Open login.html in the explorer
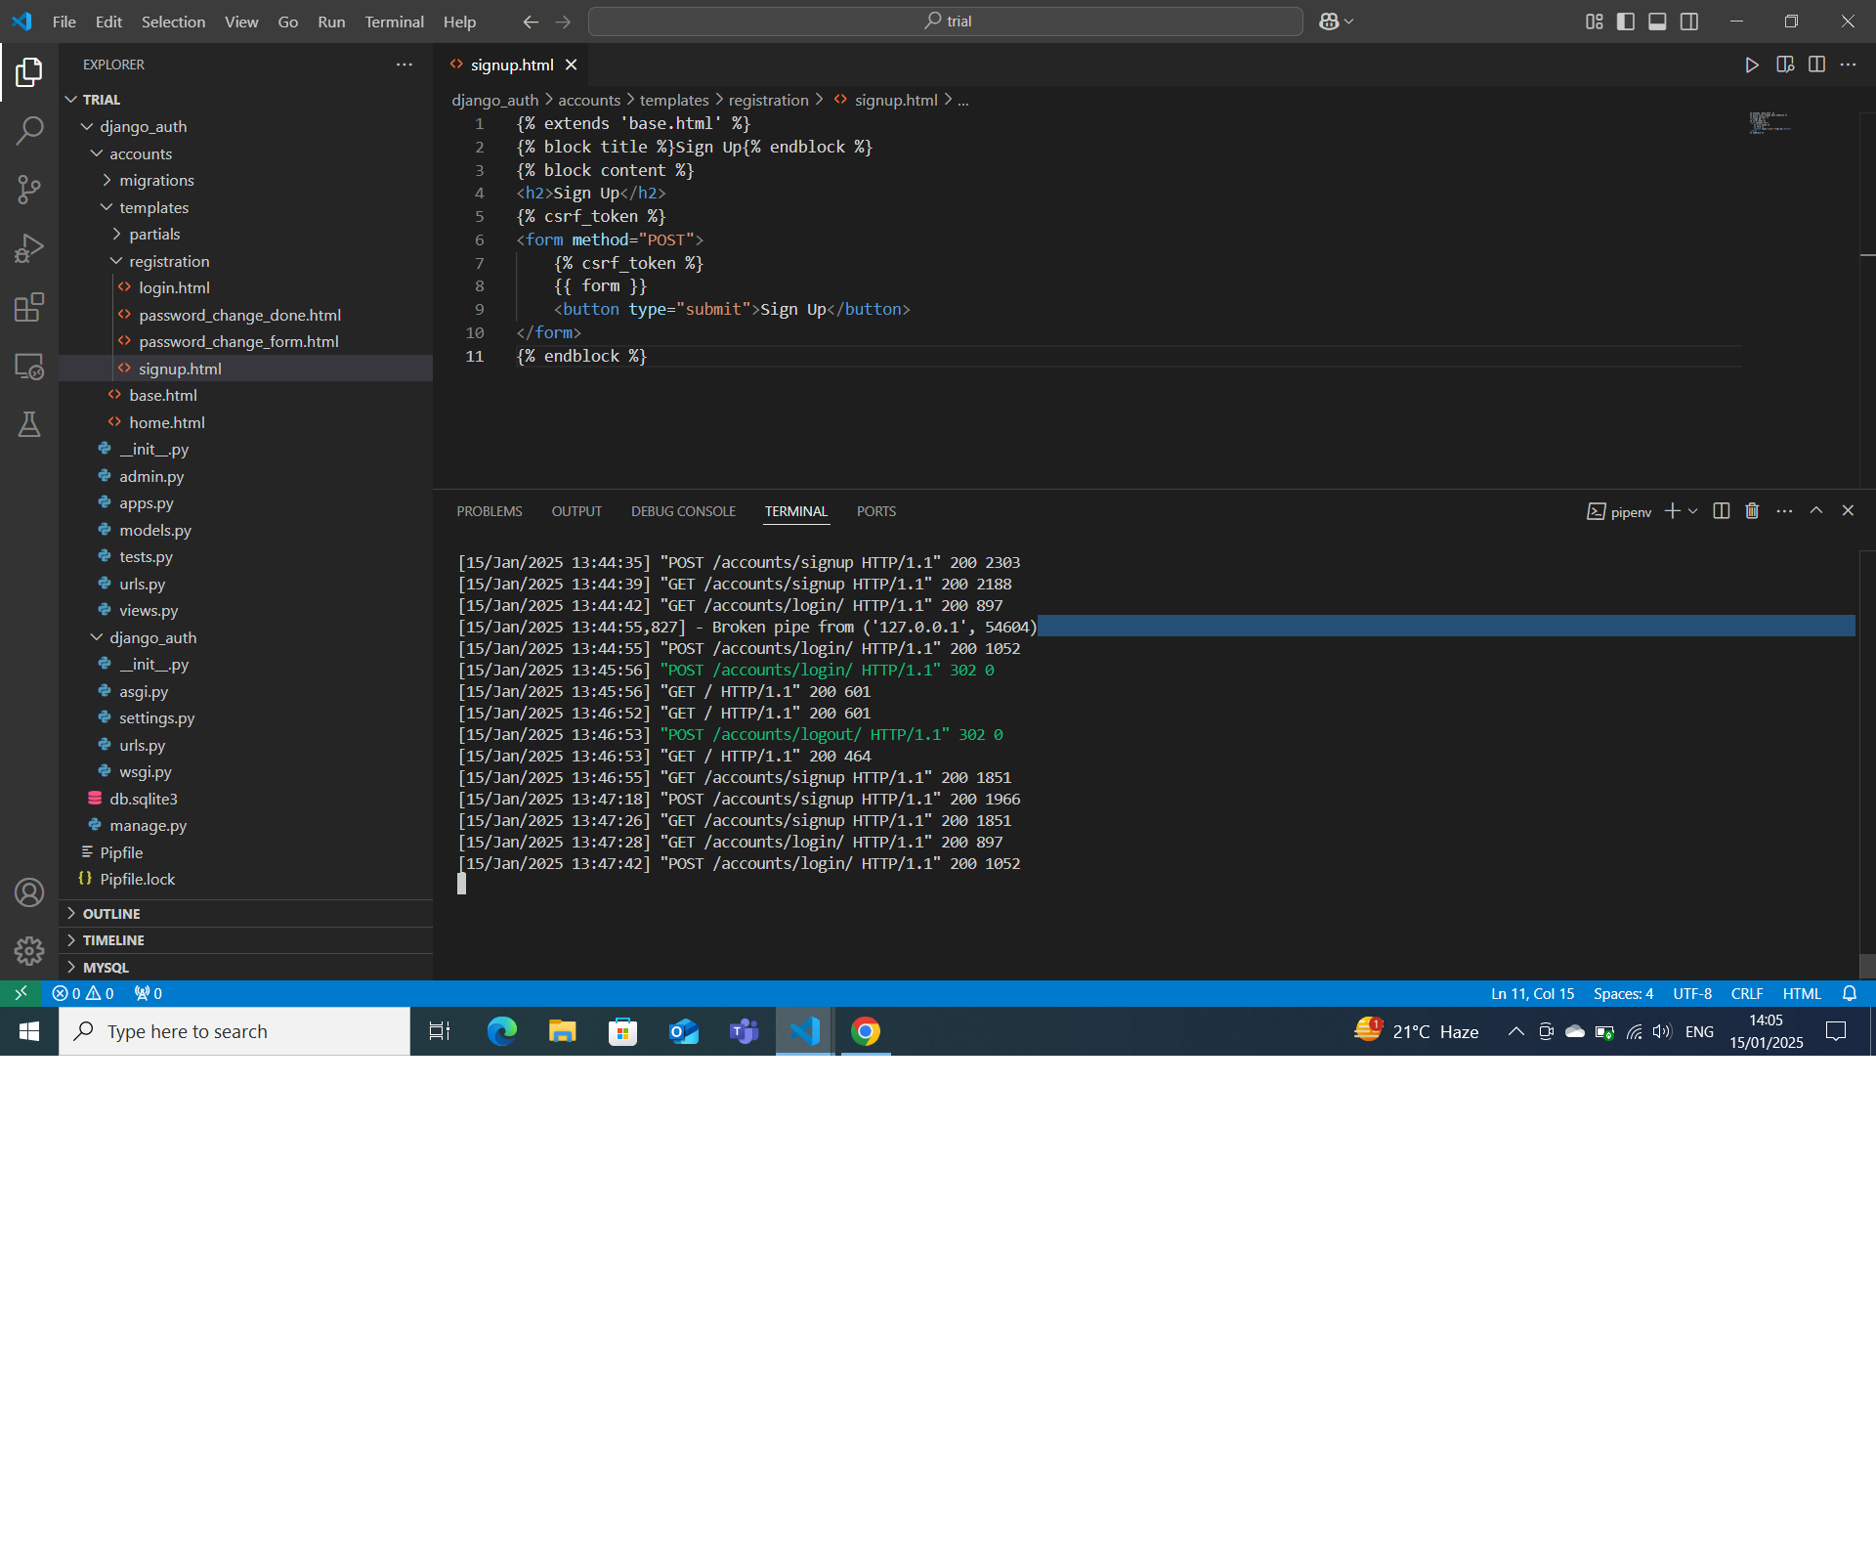The height and width of the screenshot is (1563, 1876). pyautogui.click(x=174, y=287)
